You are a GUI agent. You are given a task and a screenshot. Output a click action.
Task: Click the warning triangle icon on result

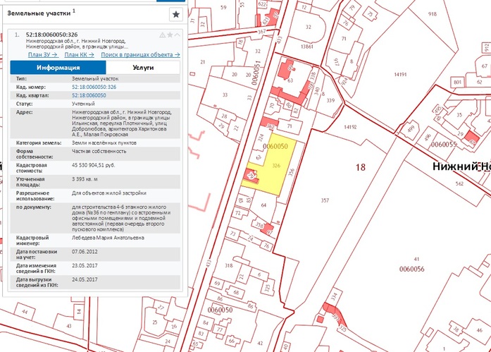click(x=163, y=35)
